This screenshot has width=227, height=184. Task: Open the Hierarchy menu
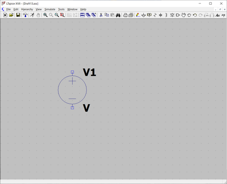[27, 9]
